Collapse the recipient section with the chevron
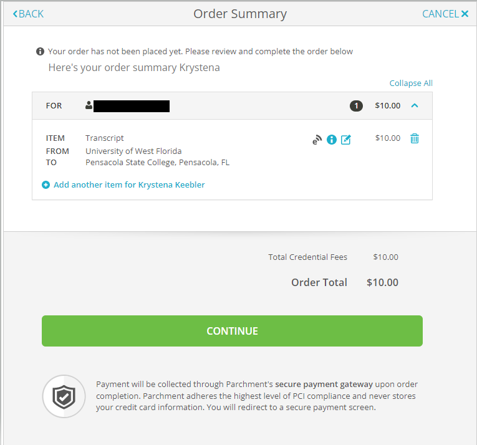Viewport: 477px width, 445px height. (x=414, y=105)
